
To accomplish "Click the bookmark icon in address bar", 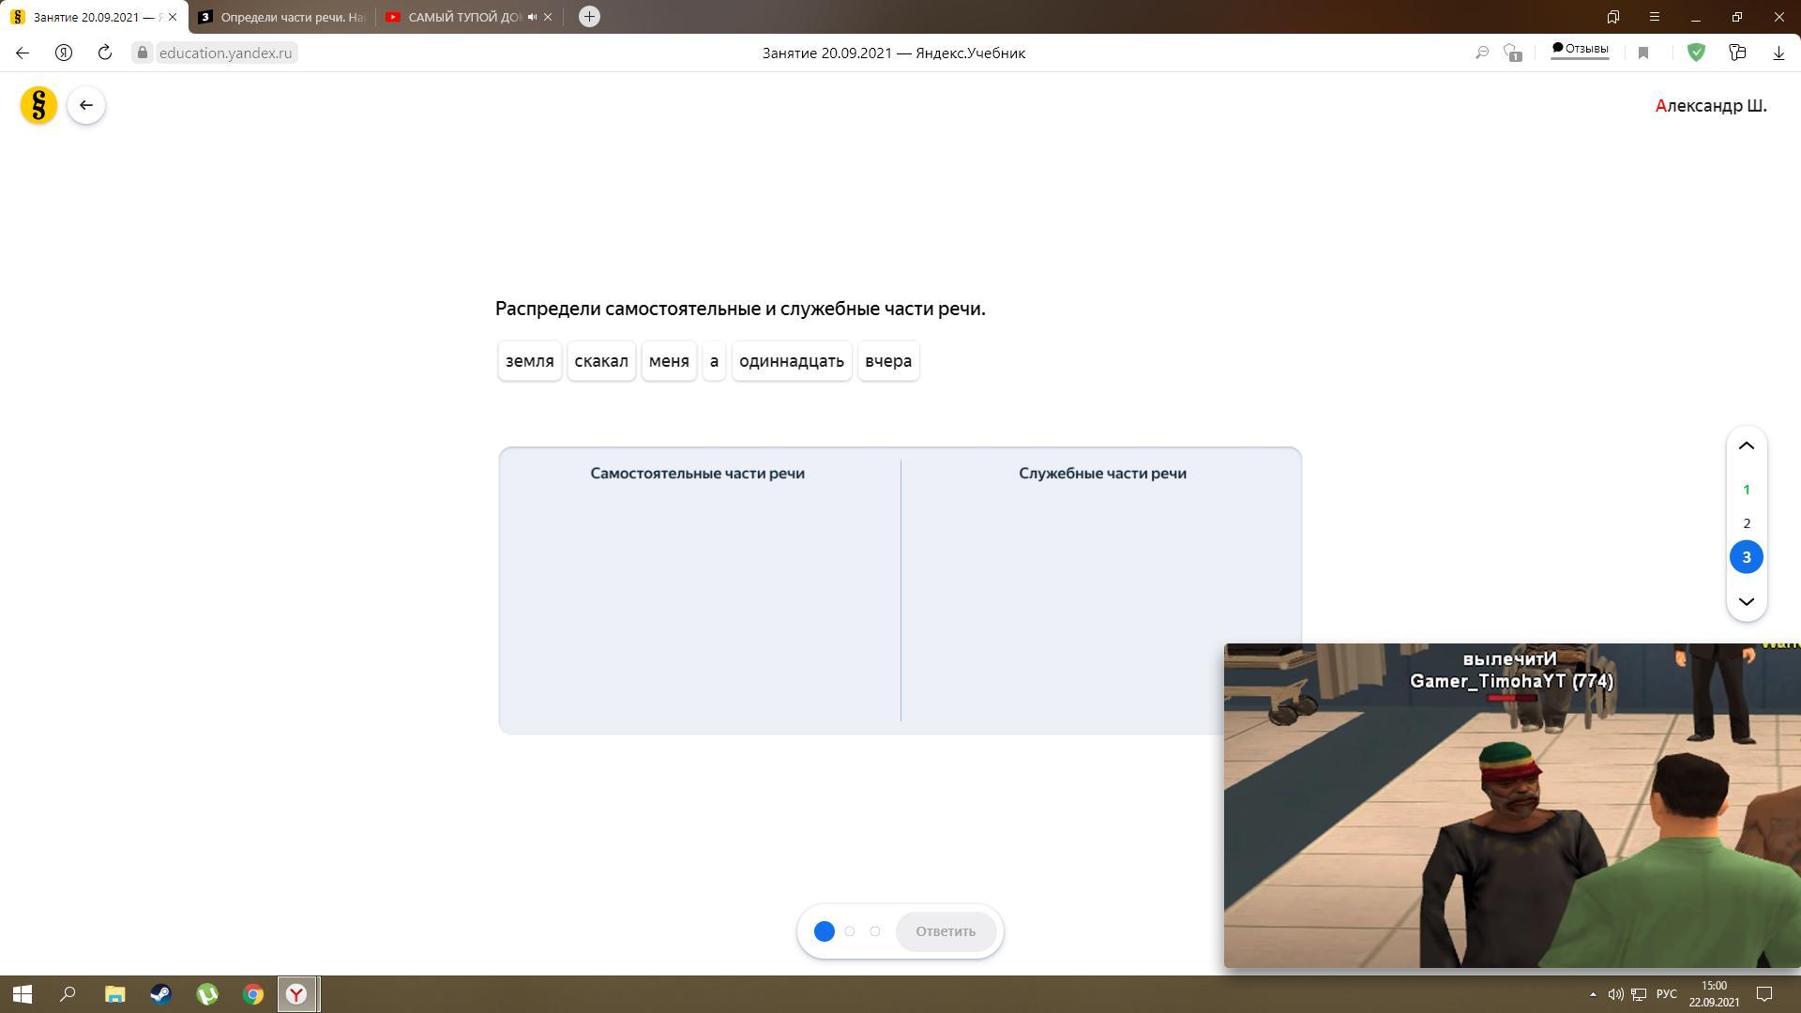I will point(1643,53).
